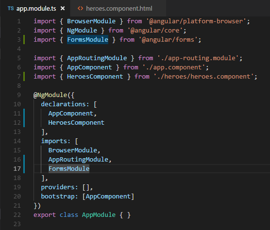Click FormsModule on line 17

click(69, 168)
